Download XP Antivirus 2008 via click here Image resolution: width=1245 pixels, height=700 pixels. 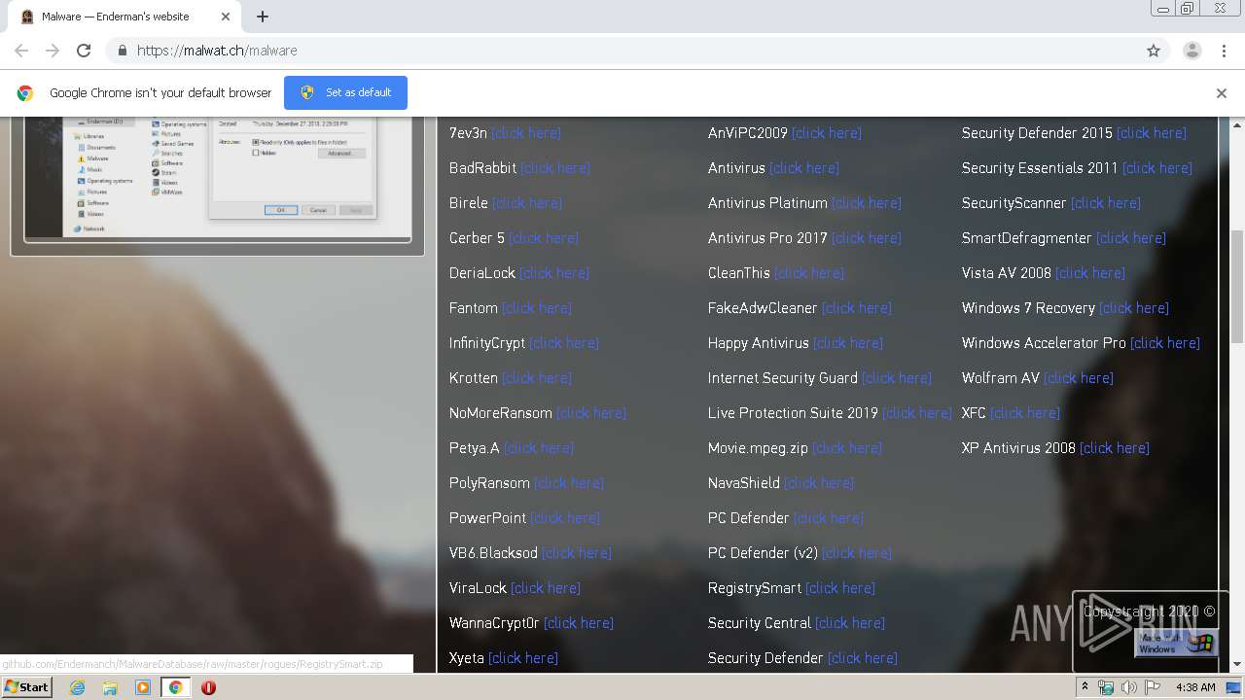1115,448
